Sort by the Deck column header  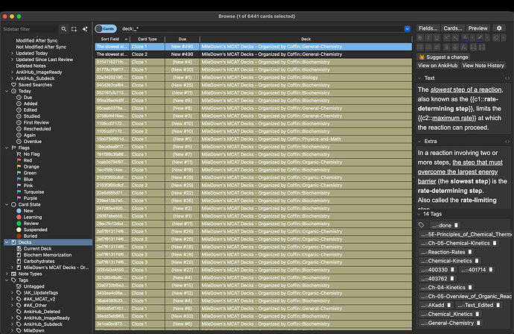coord(306,39)
